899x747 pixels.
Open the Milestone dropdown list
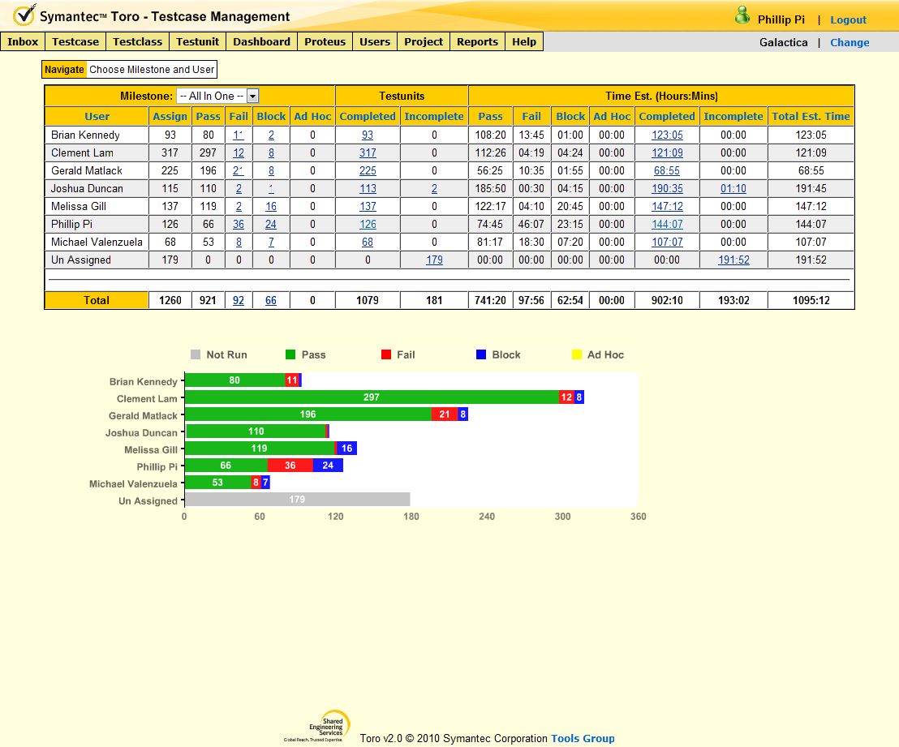[x=252, y=96]
